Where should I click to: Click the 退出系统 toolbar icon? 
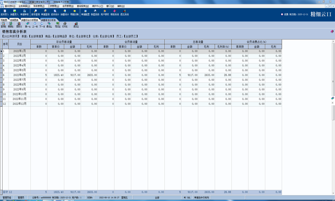click(x=124, y=13)
